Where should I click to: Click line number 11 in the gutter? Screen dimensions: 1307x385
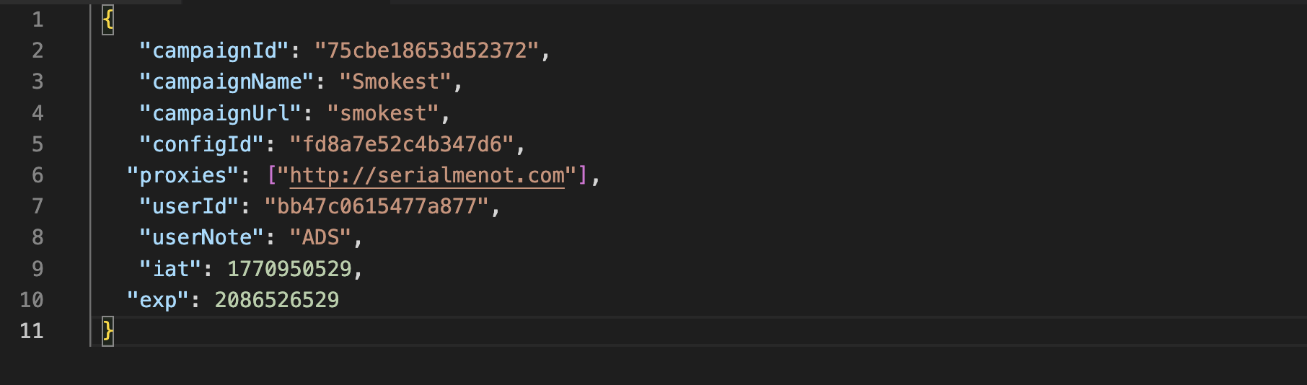tap(32, 331)
